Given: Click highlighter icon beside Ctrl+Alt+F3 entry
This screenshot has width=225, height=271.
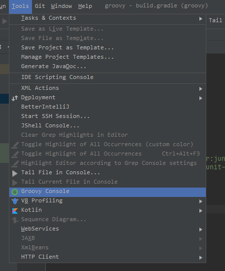Looking at the screenshot, I should pyautogui.click(x=15, y=155).
